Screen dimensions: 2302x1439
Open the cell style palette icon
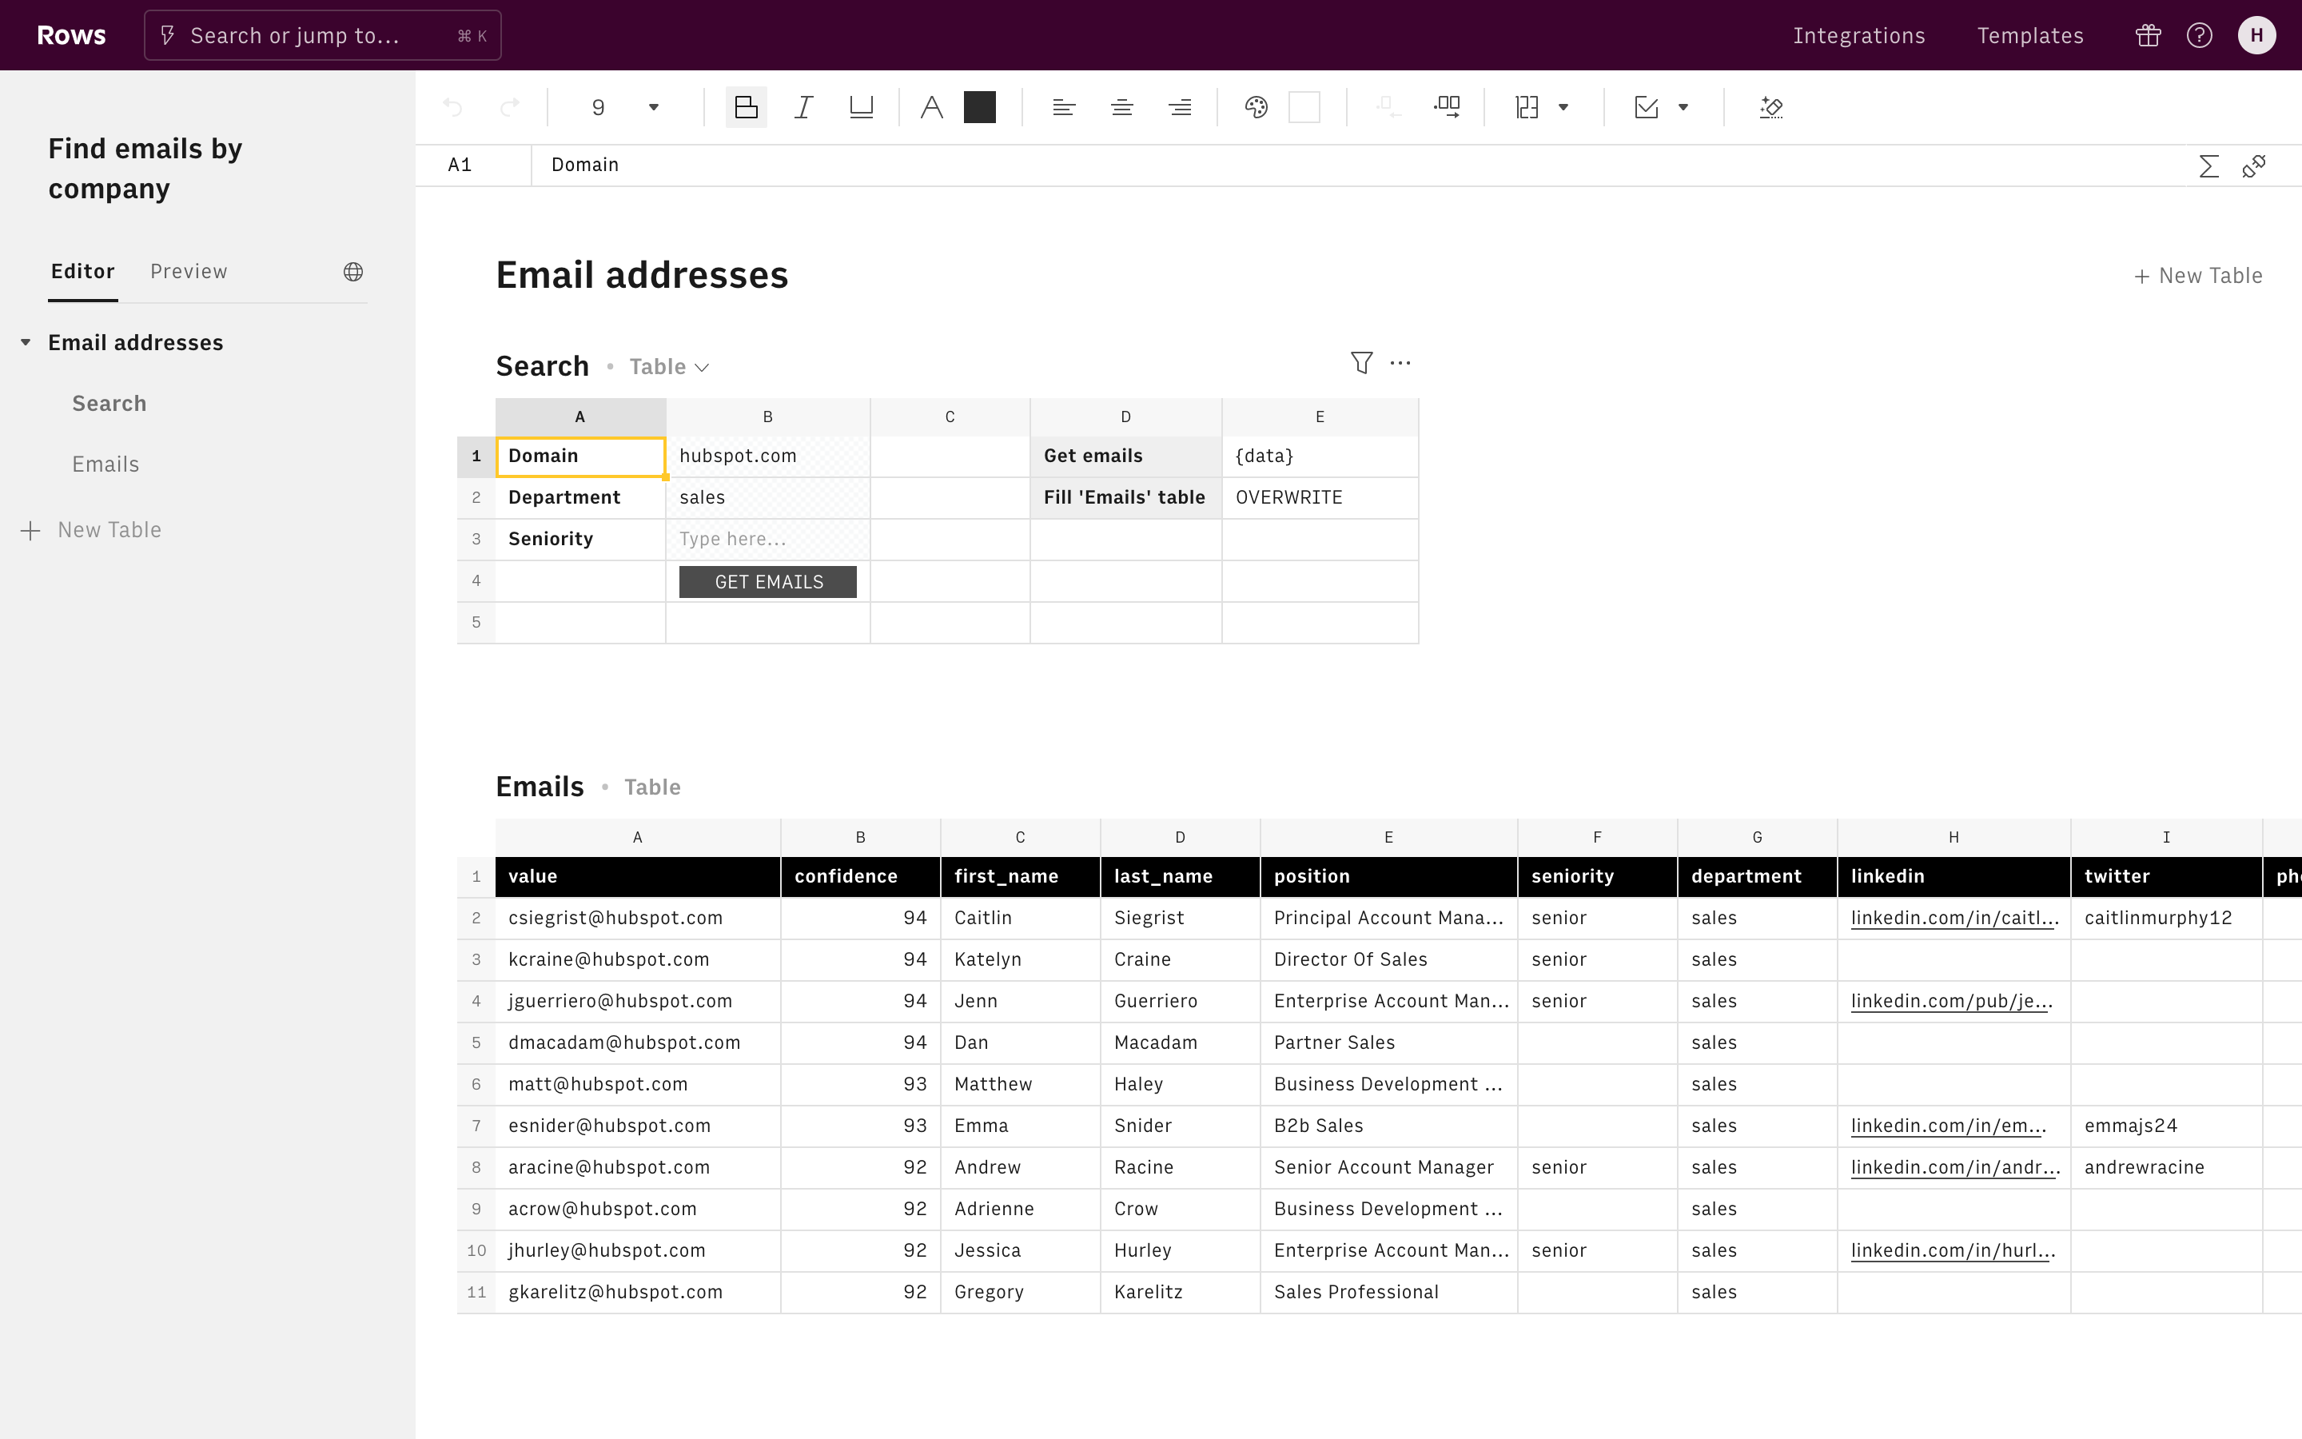click(x=1256, y=108)
